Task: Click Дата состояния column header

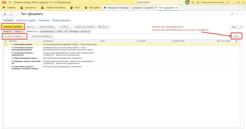Action: pos(225,41)
